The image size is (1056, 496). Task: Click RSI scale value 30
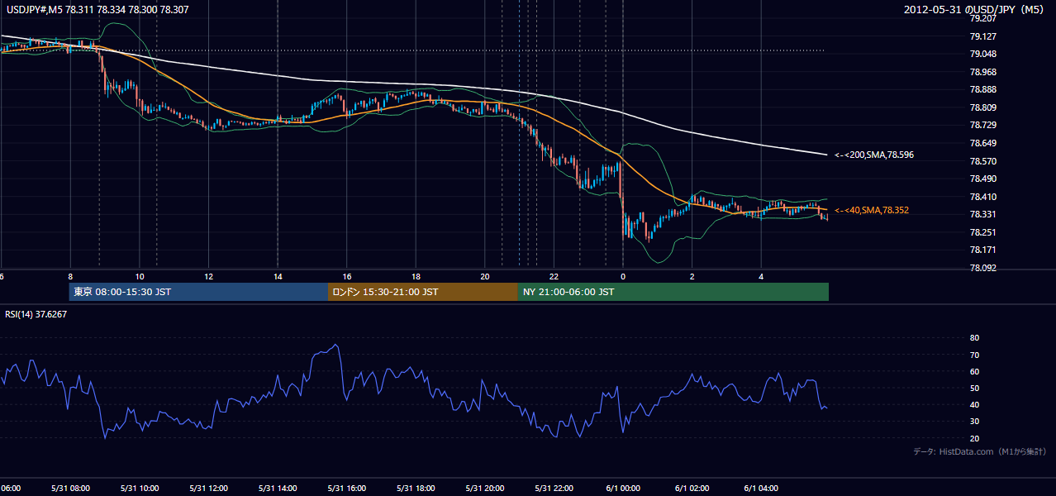click(x=974, y=422)
